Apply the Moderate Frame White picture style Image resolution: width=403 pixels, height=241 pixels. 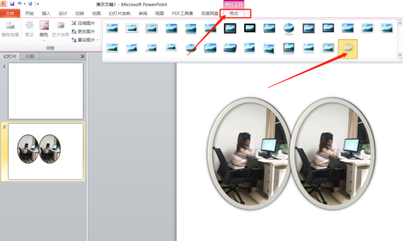tap(112, 48)
